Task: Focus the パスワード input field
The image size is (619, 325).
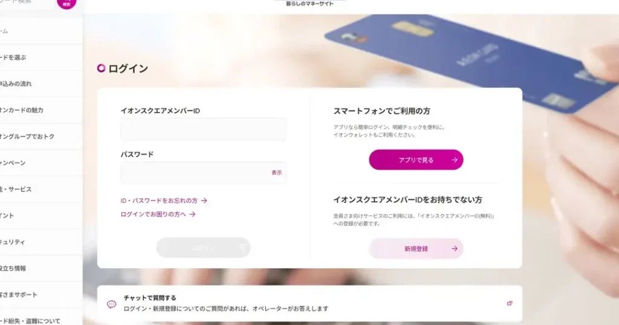Action: (x=203, y=173)
